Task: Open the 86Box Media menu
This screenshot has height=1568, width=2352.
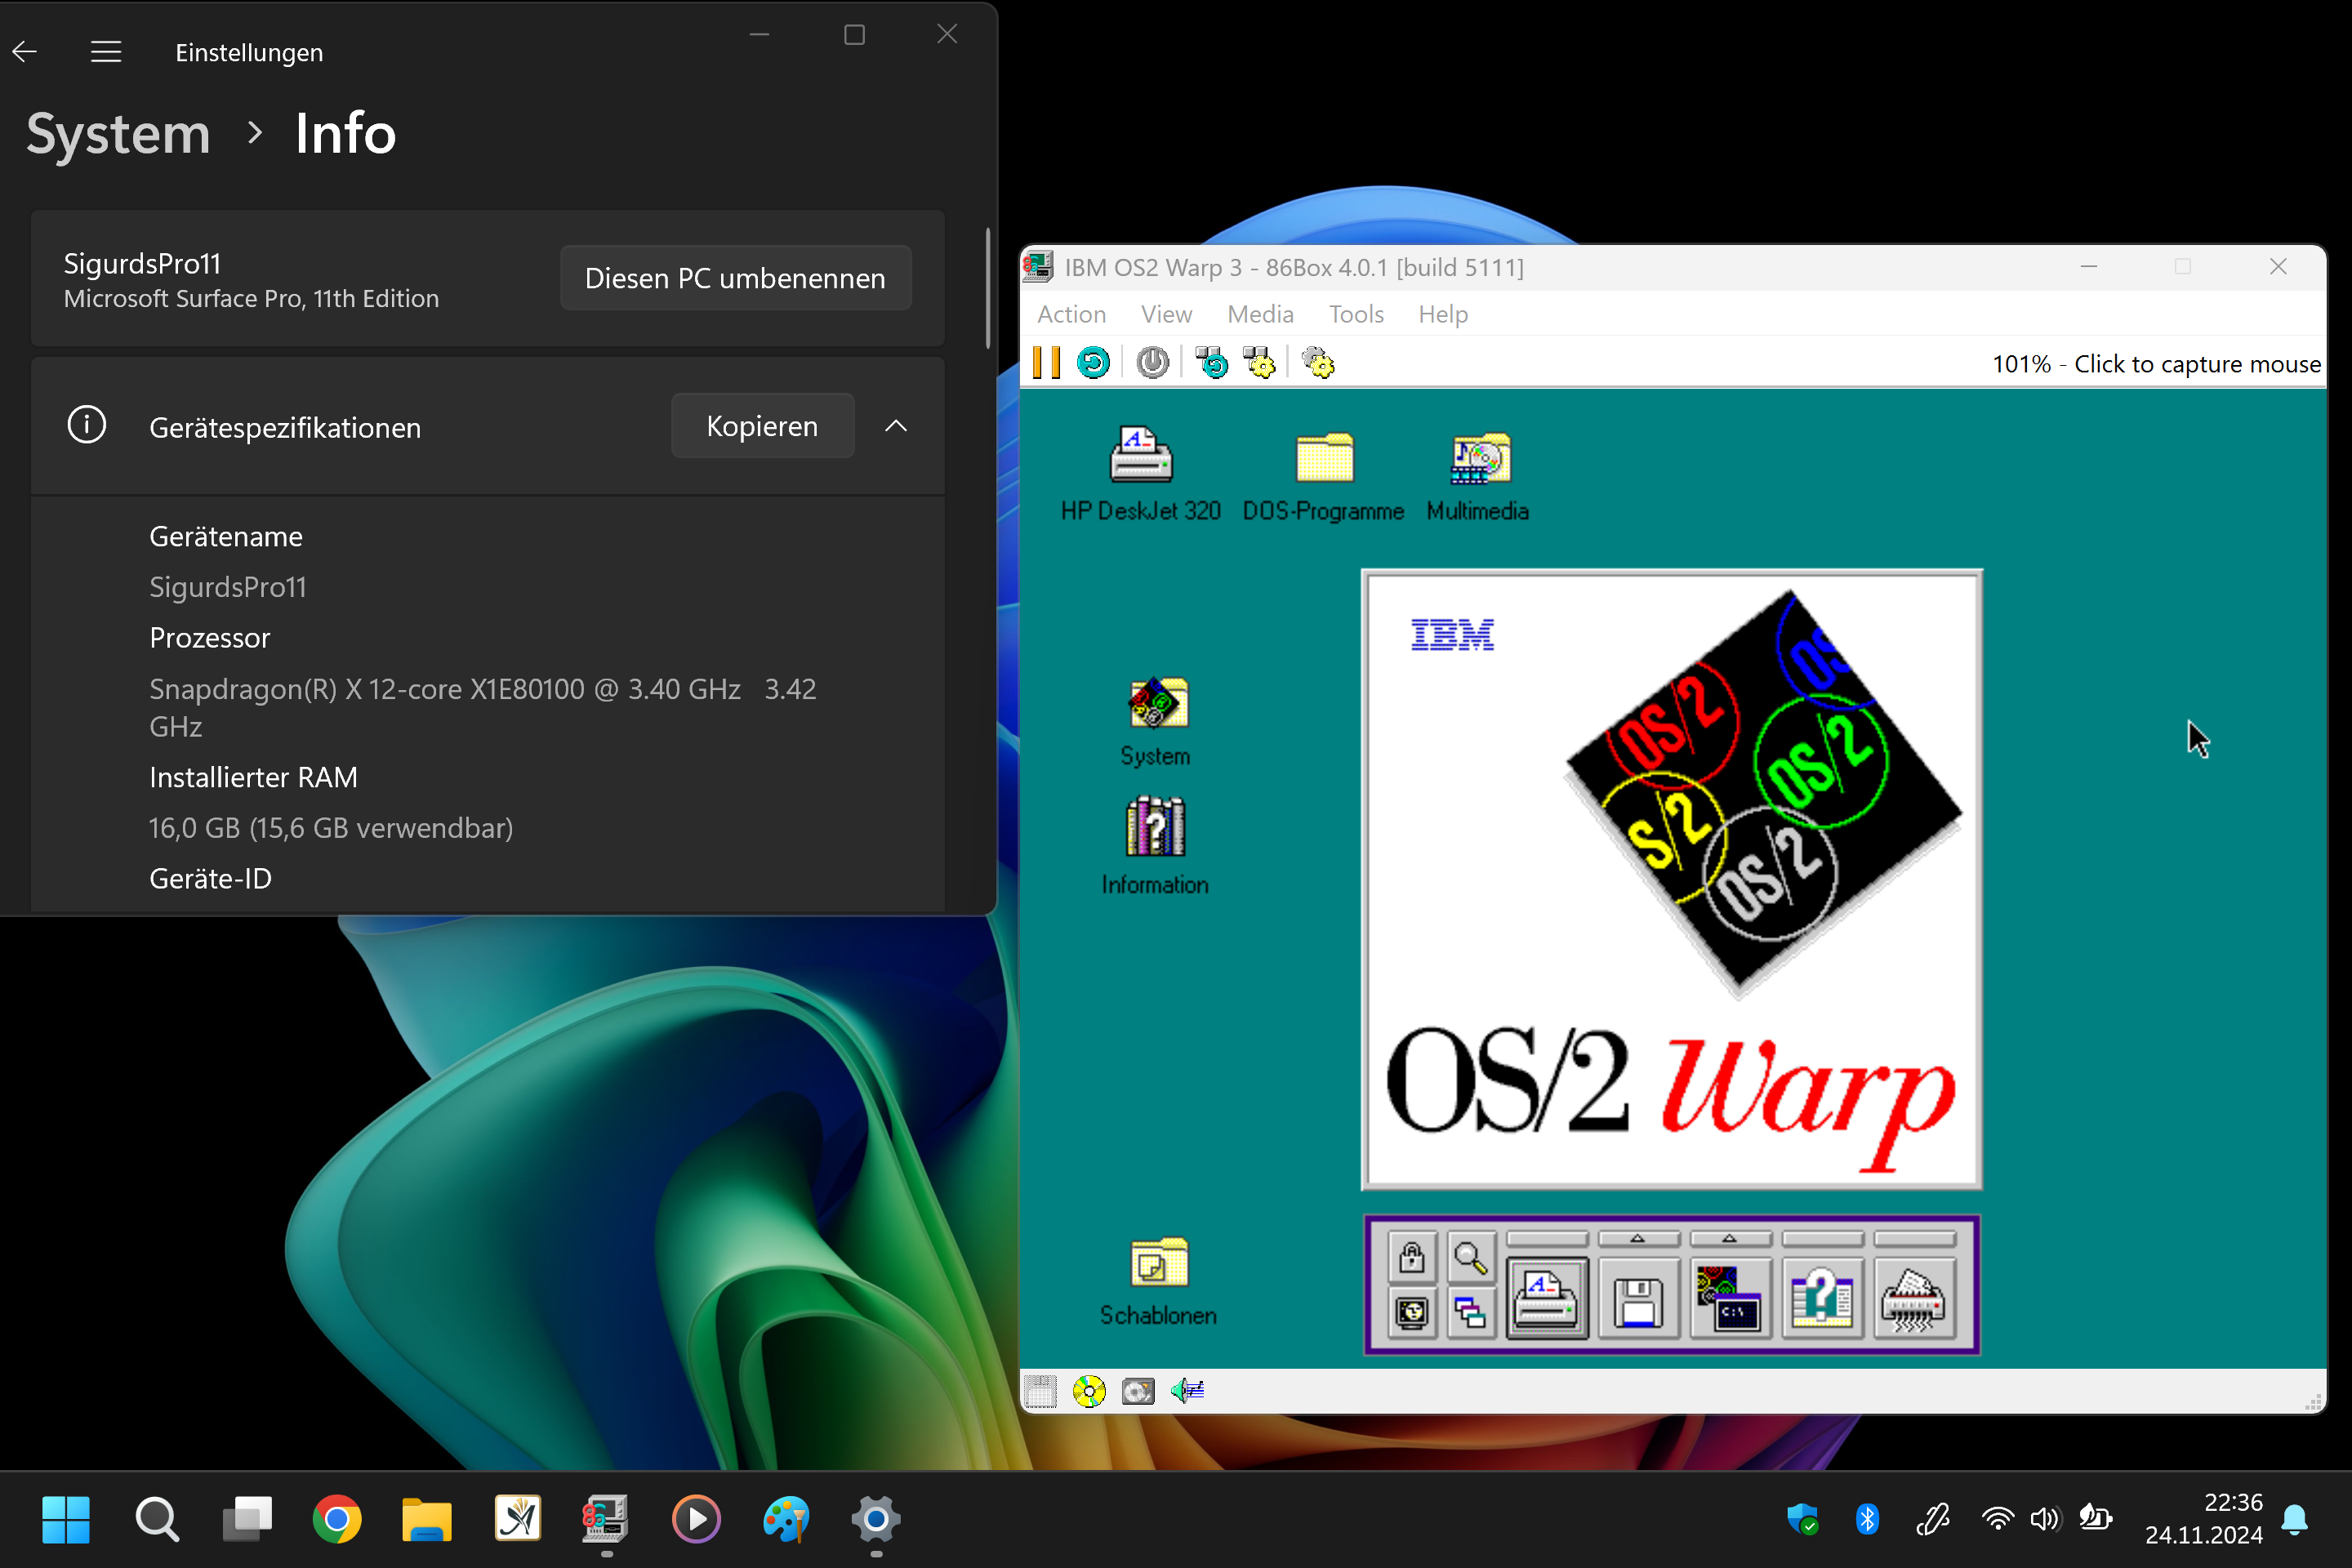Action: point(1260,314)
